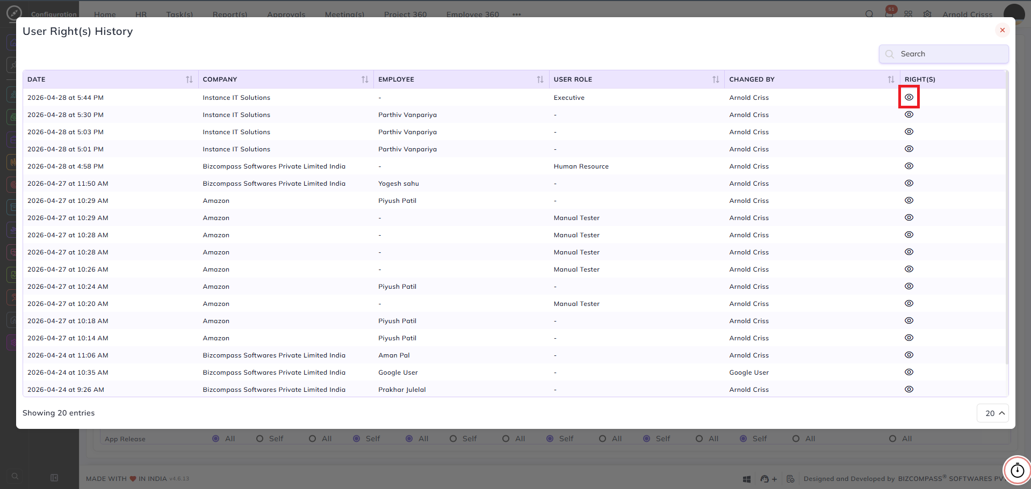The height and width of the screenshot is (489, 1031).
Task: Close the User Right(s) History dialog
Action: [1002, 30]
